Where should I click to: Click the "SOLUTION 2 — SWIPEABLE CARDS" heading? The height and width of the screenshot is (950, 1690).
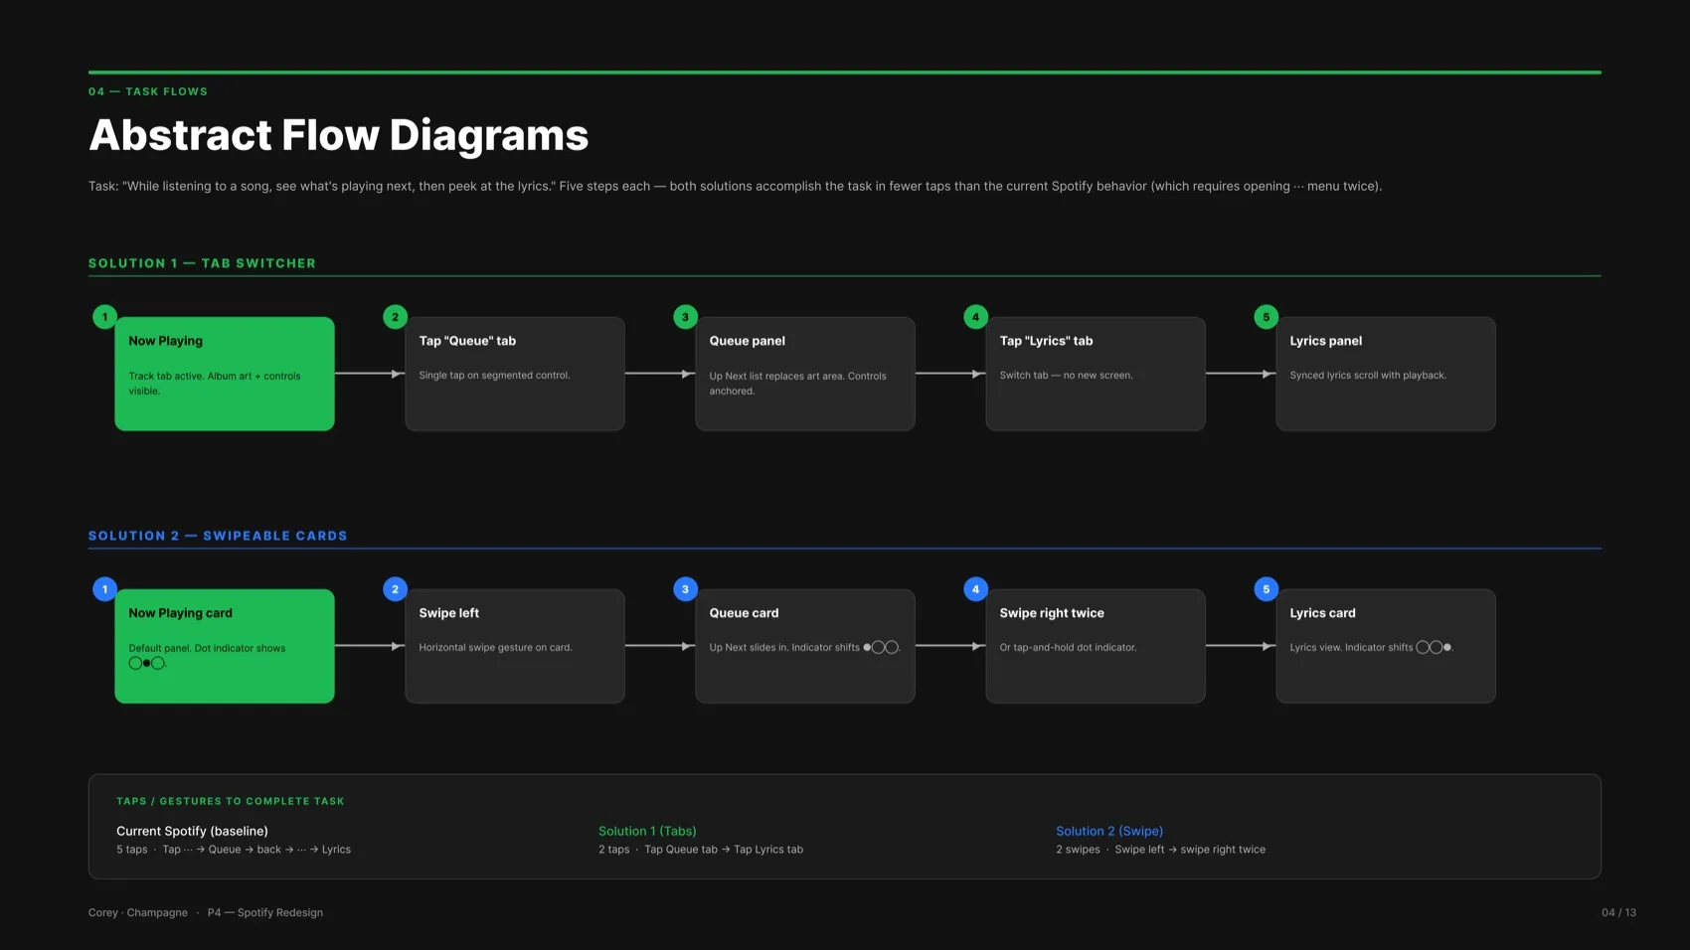tap(218, 536)
